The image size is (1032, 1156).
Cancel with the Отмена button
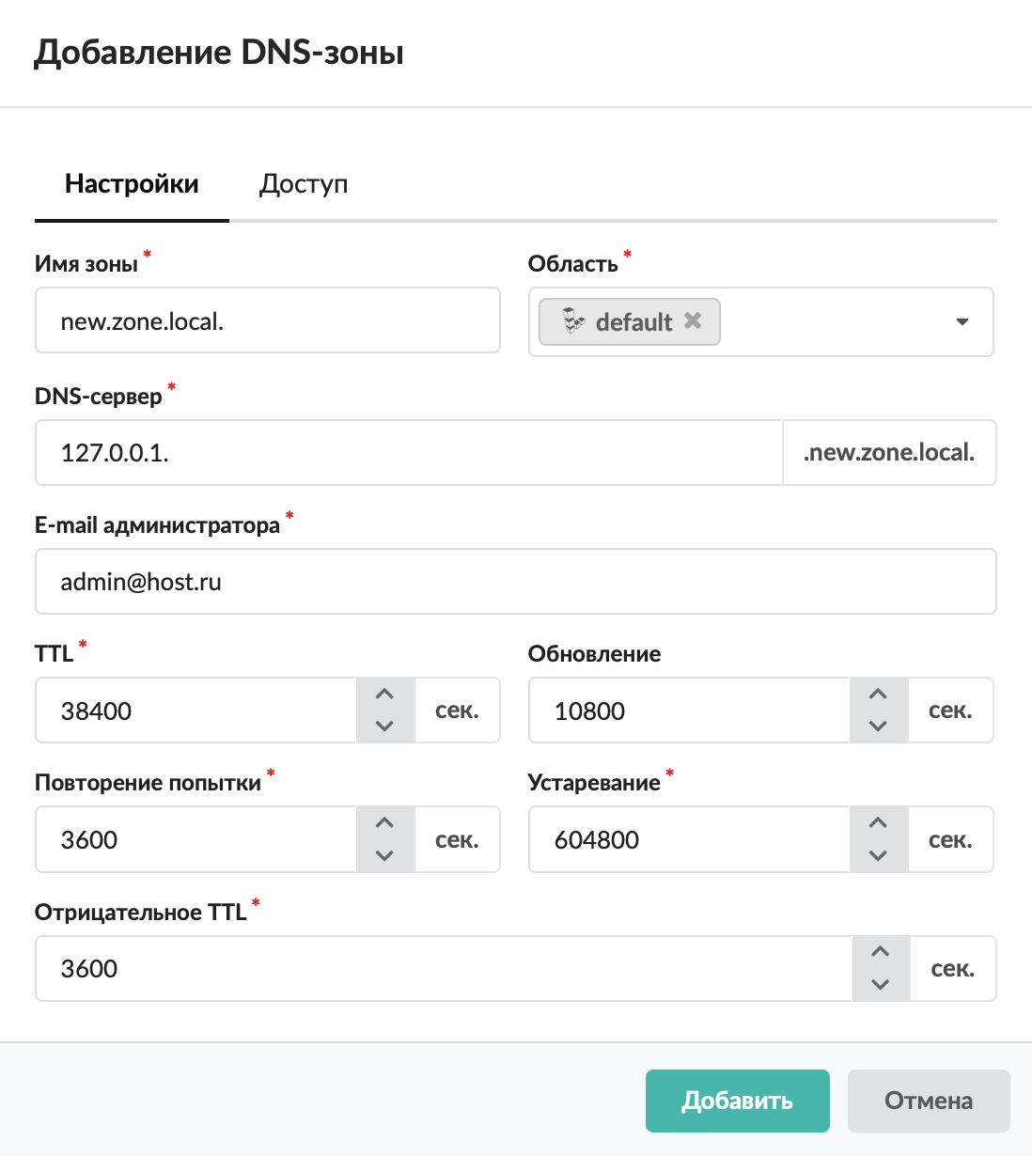[x=928, y=1101]
